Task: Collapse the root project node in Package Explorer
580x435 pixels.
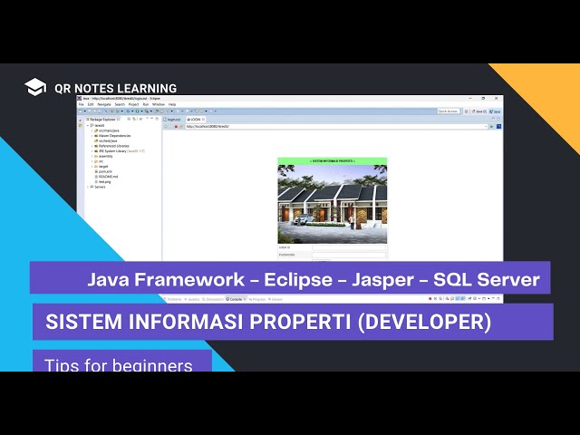Action: click(x=88, y=126)
